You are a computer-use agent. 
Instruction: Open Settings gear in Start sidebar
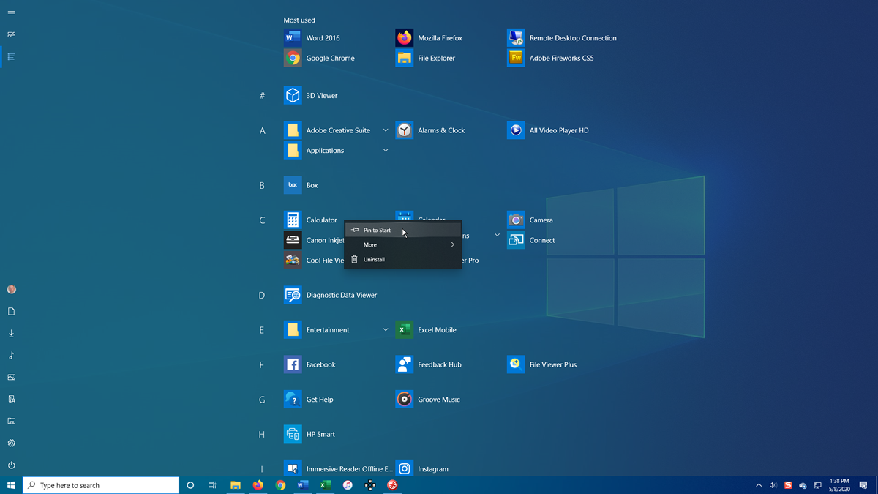coord(11,444)
